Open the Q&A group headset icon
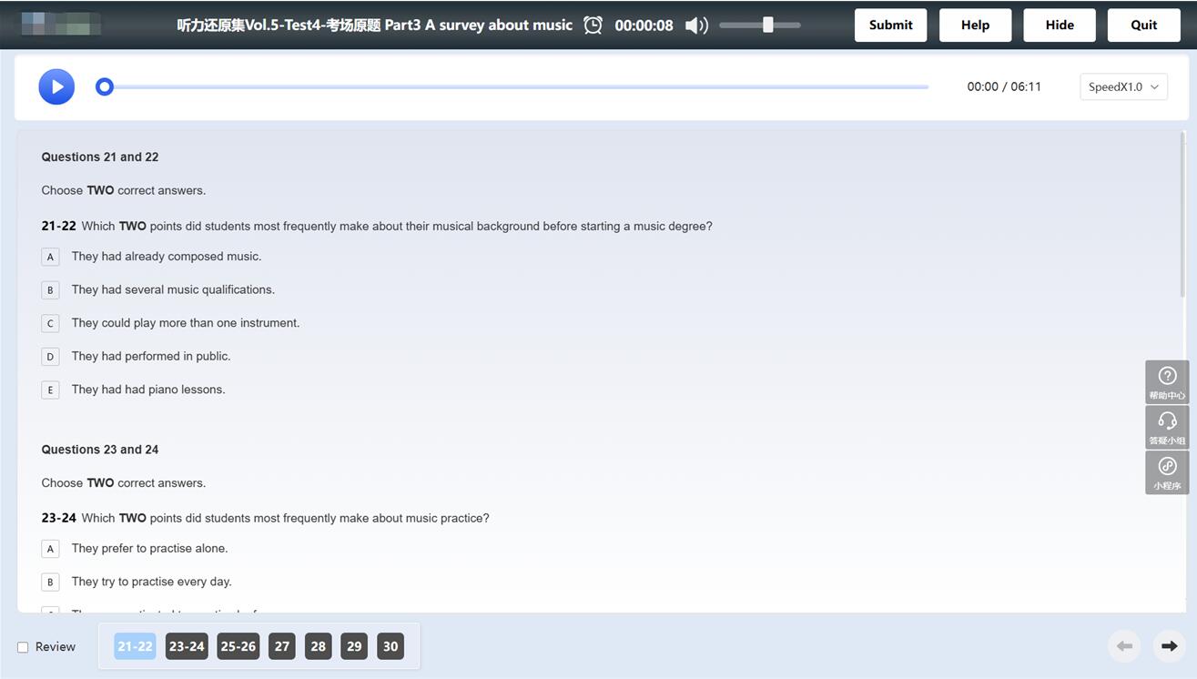1197x679 pixels. (1167, 427)
